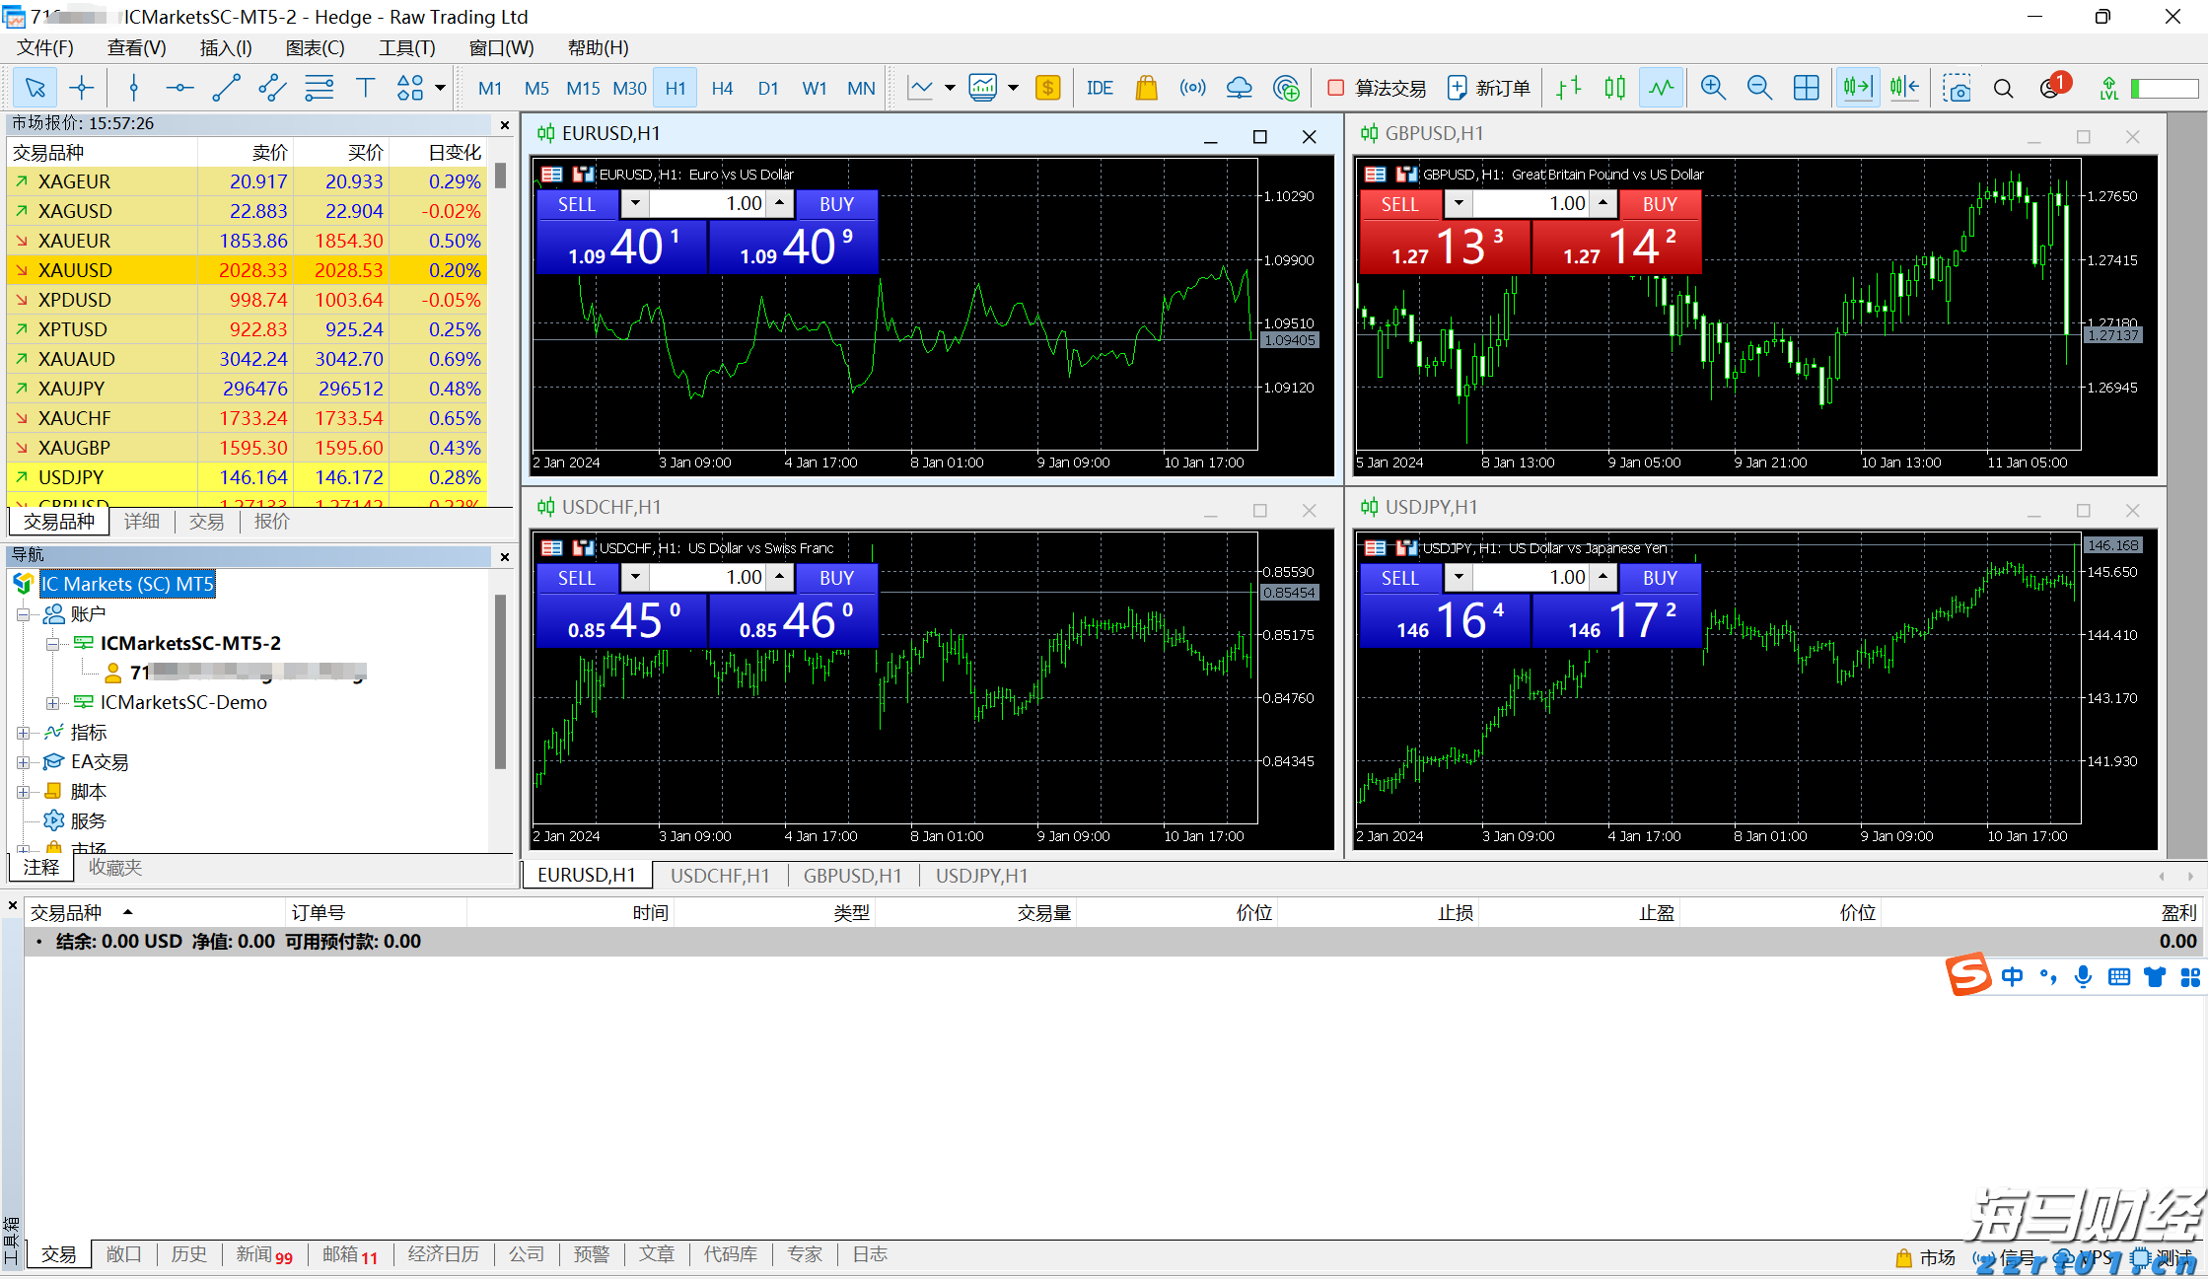Click the 新订单 new order button
2208x1279 pixels.
1488,88
